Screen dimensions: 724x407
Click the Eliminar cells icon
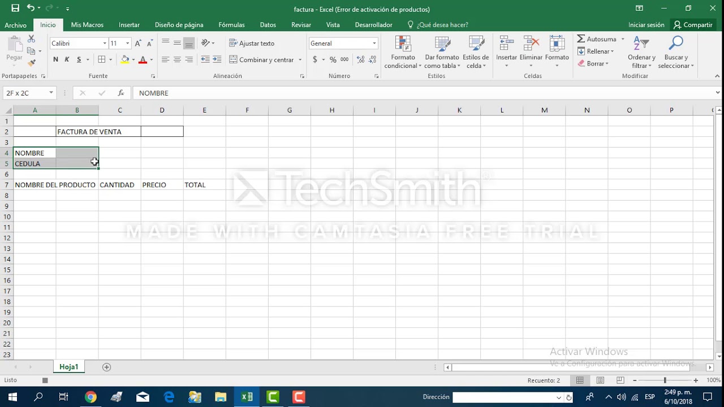(x=531, y=44)
